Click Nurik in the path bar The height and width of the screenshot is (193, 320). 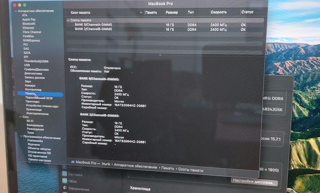[x=106, y=164]
